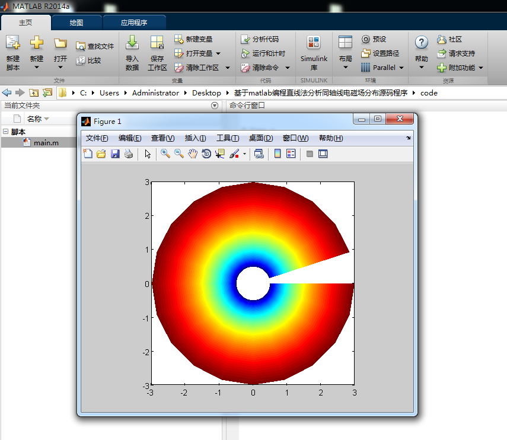The height and width of the screenshot is (440, 507).
Task: Toggle Rotate 3D tool in Figure 1
Action: pyautogui.click(x=206, y=154)
